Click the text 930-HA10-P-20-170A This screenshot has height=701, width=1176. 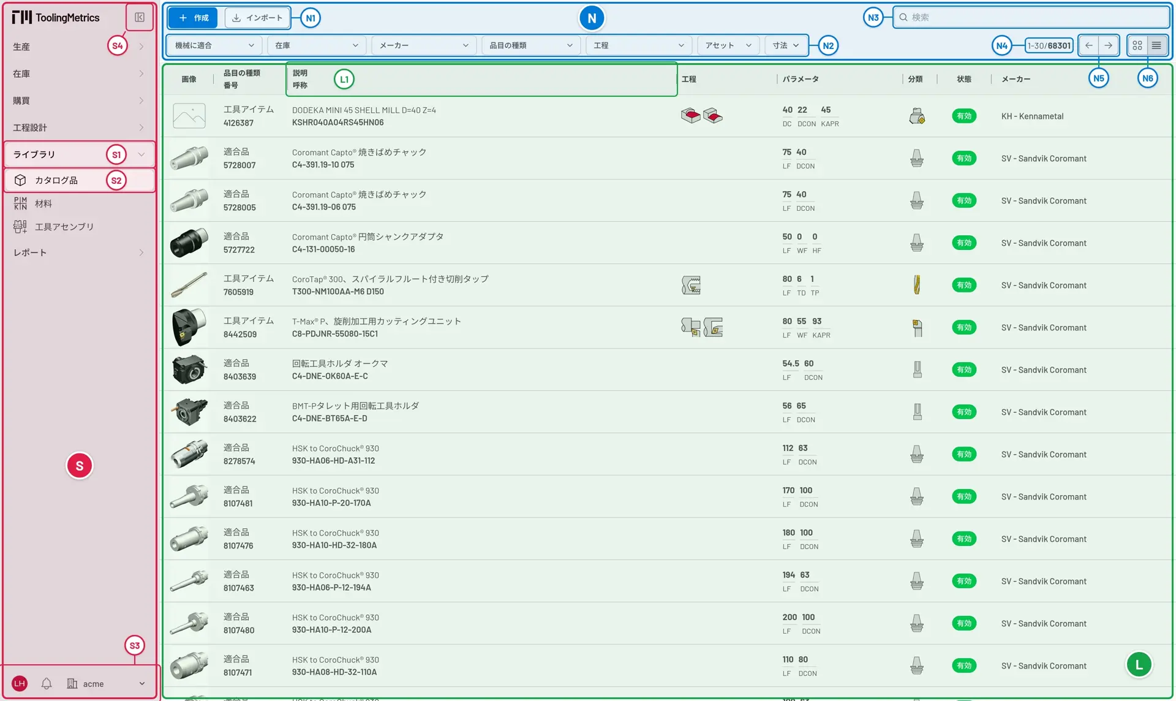331,503
